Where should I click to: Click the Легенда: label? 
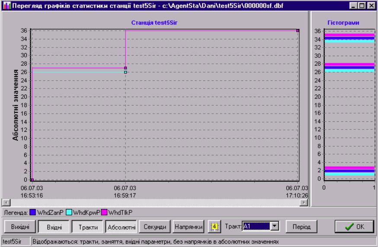16,212
